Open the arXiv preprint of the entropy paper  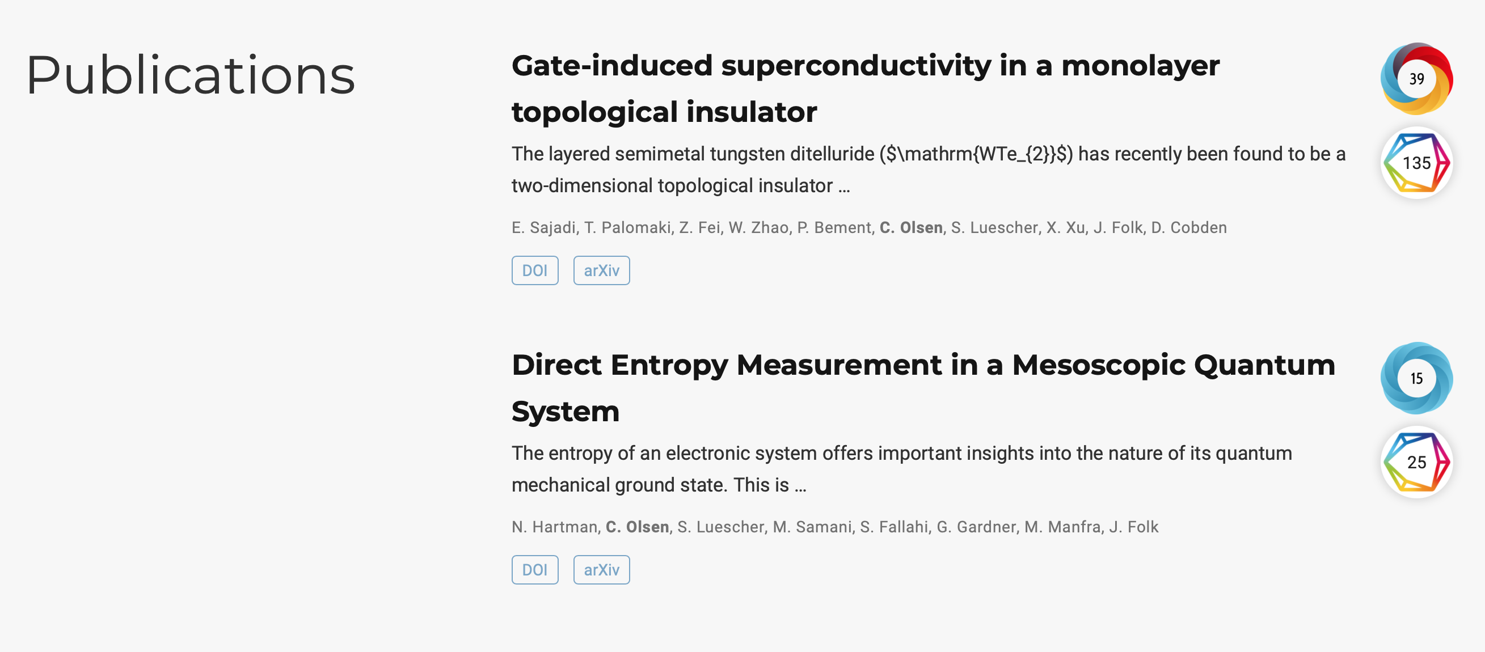[x=601, y=569]
